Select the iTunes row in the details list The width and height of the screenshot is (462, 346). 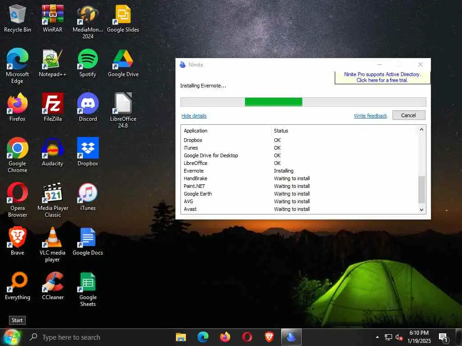pos(300,148)
